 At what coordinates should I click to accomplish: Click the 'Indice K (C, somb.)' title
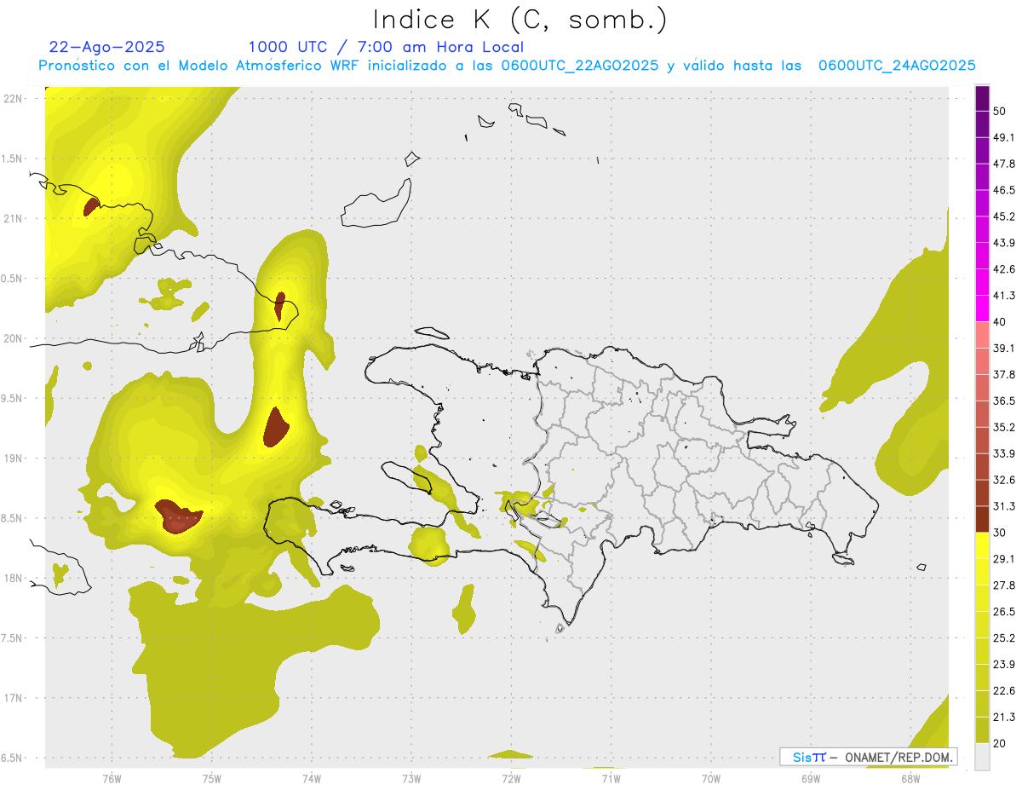(520, 20)
